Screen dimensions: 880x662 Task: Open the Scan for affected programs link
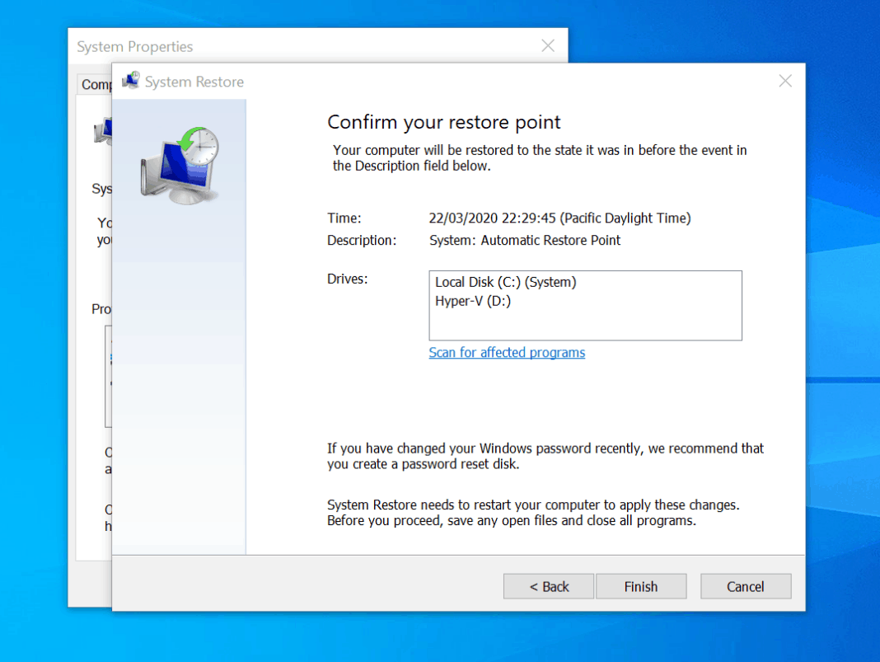tap(507, 353)
